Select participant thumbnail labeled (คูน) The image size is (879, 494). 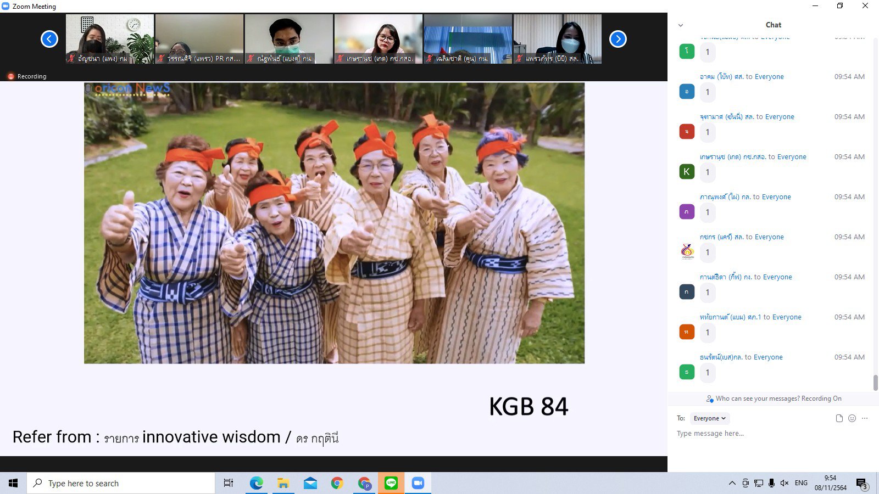tap(468, 39)
